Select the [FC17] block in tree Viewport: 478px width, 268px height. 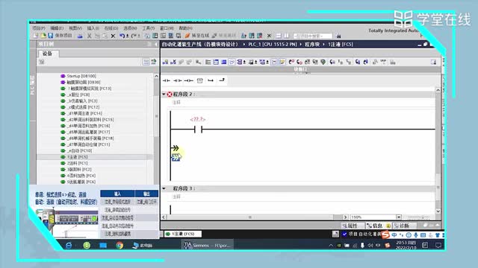[x=85, y=132]
